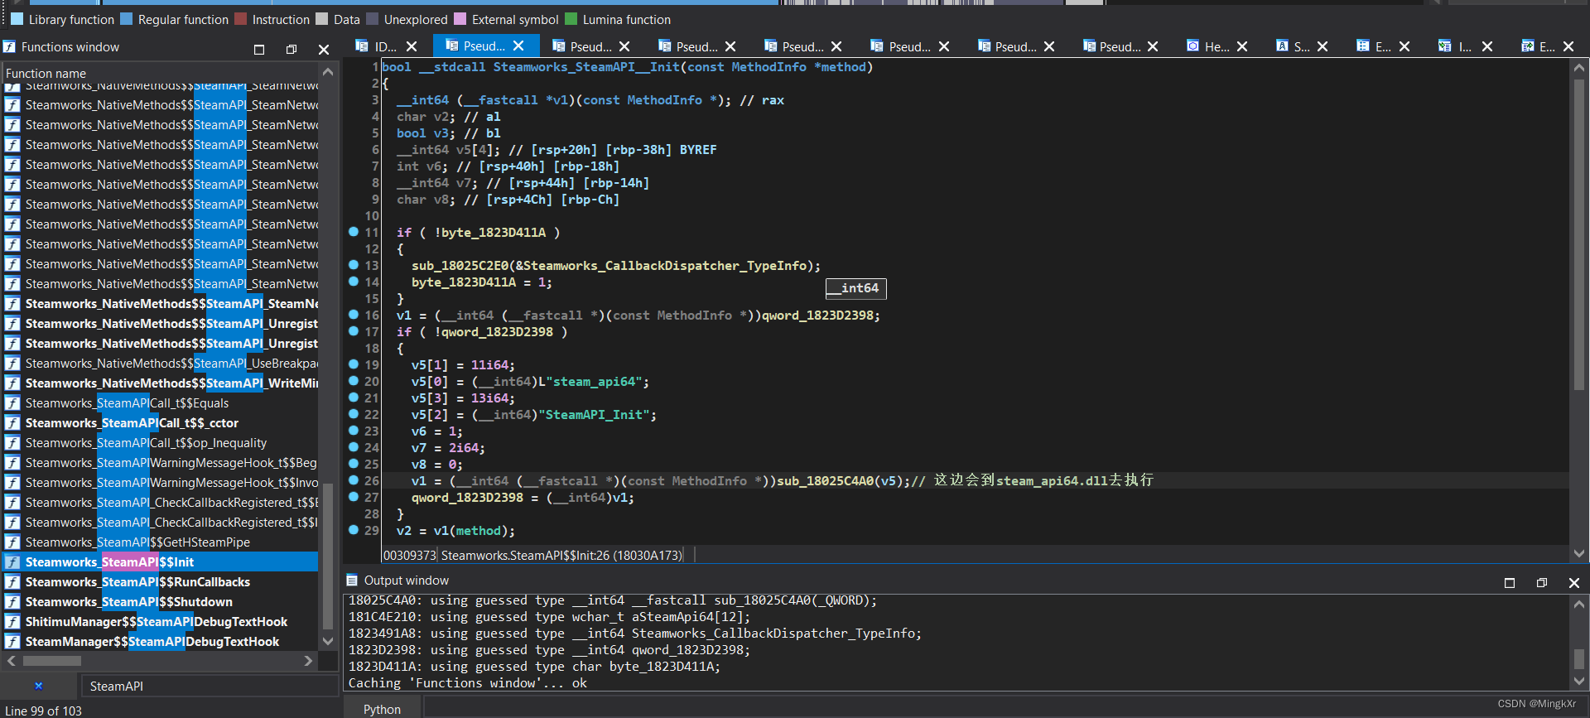Screen dimensions: 1590x718
Task: Click function icon of SteamAPI_UseBreakpa row
Action: pyautogui.click(x=12, y=364)
